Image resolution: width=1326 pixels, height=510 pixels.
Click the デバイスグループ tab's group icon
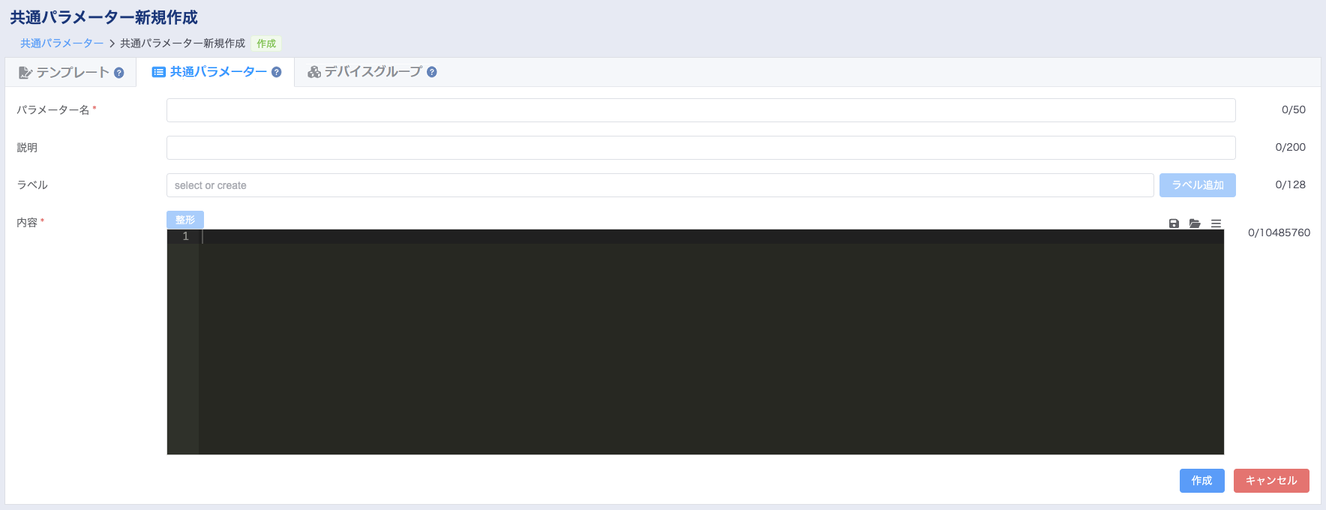click(314, 72)
